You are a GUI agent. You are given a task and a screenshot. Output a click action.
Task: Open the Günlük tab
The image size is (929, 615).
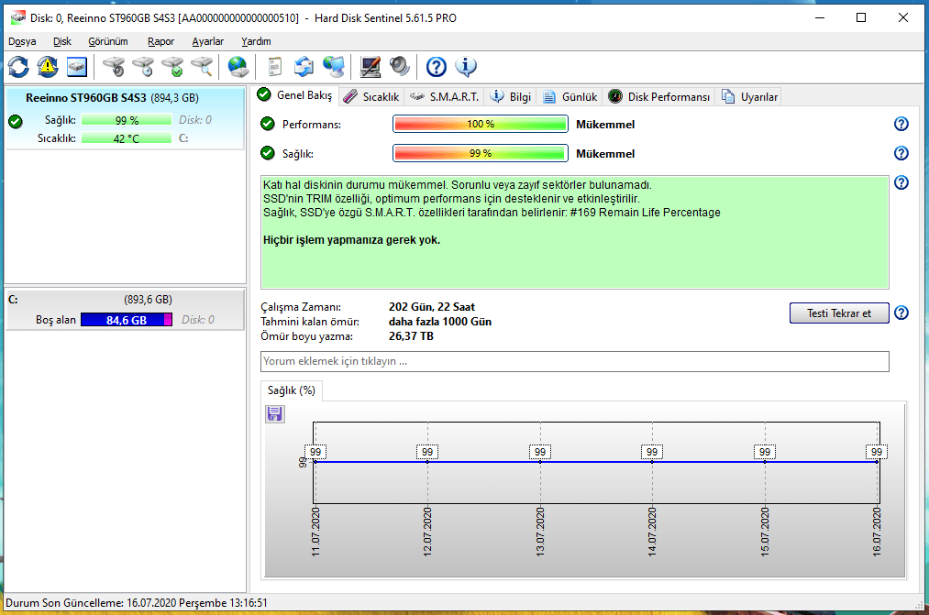tap(570, 97)
